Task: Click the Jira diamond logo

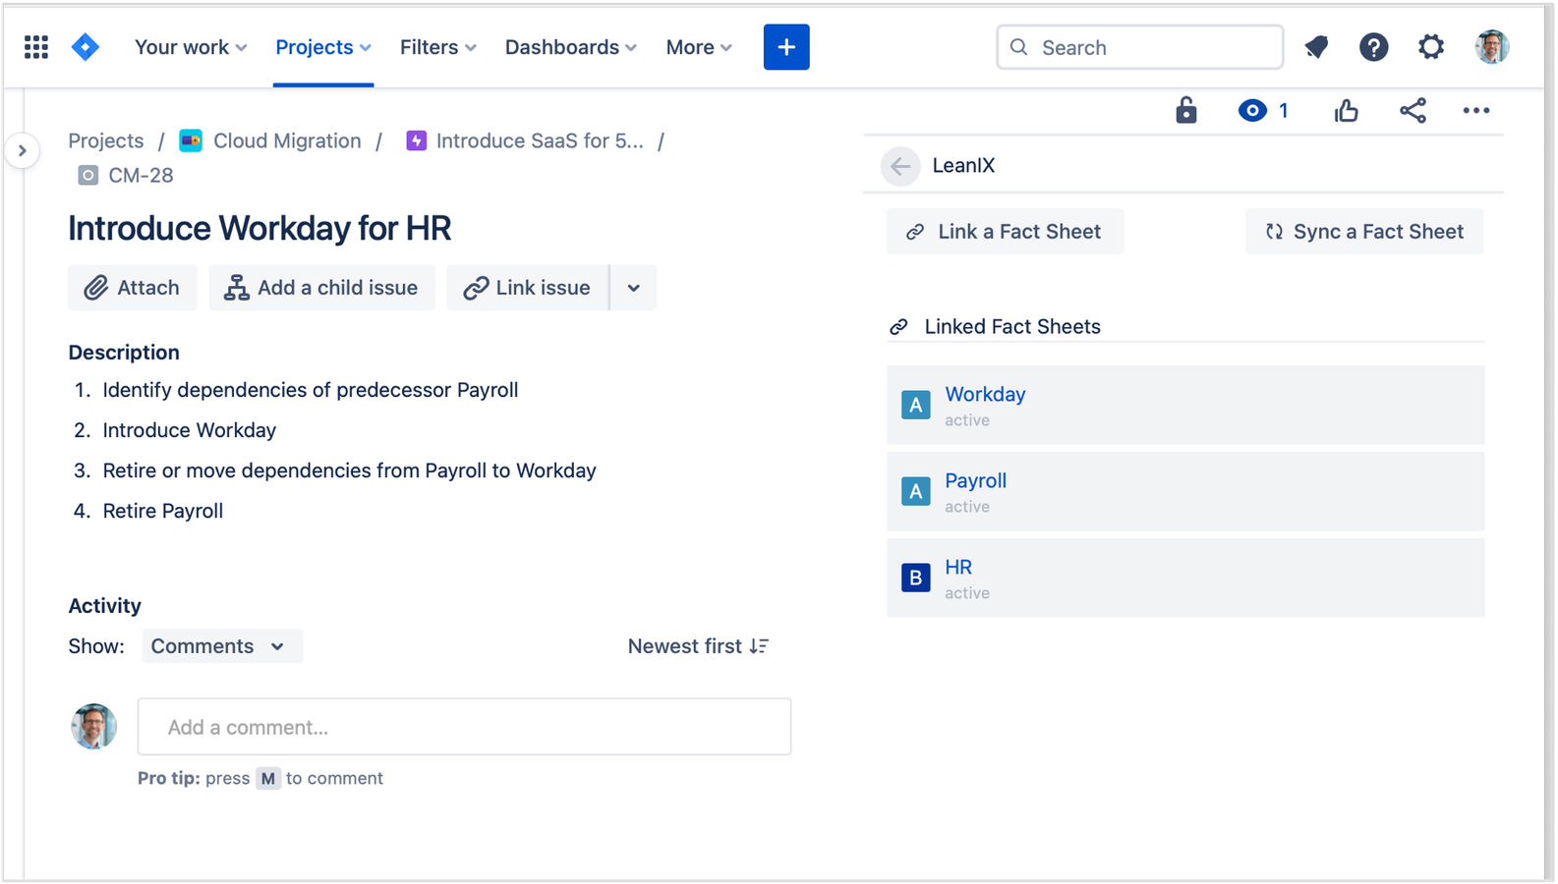Action: coord(86,47)
